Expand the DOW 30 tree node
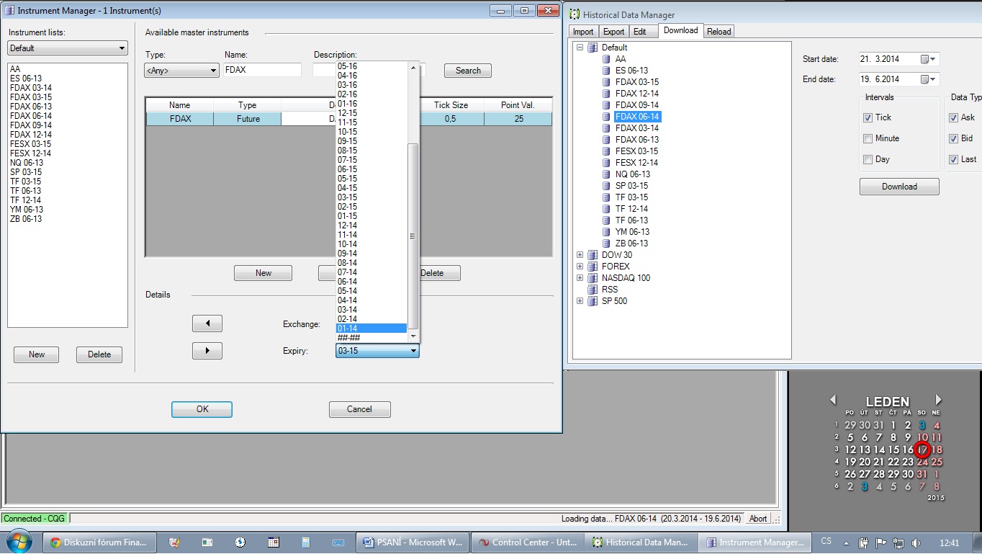The image size is (982, 554). [580, 255]
